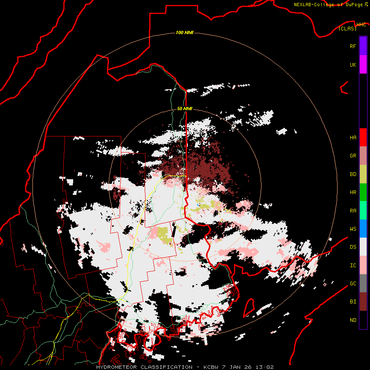Click the DS white legend swatch
Image resolution: width=370 pixels, height=370 pixels.
363,247
